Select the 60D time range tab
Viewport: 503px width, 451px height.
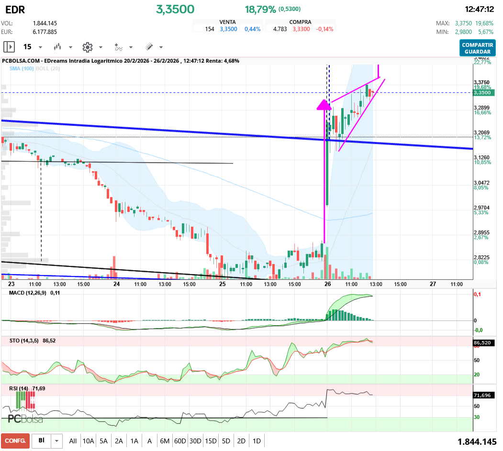[180, 441]
